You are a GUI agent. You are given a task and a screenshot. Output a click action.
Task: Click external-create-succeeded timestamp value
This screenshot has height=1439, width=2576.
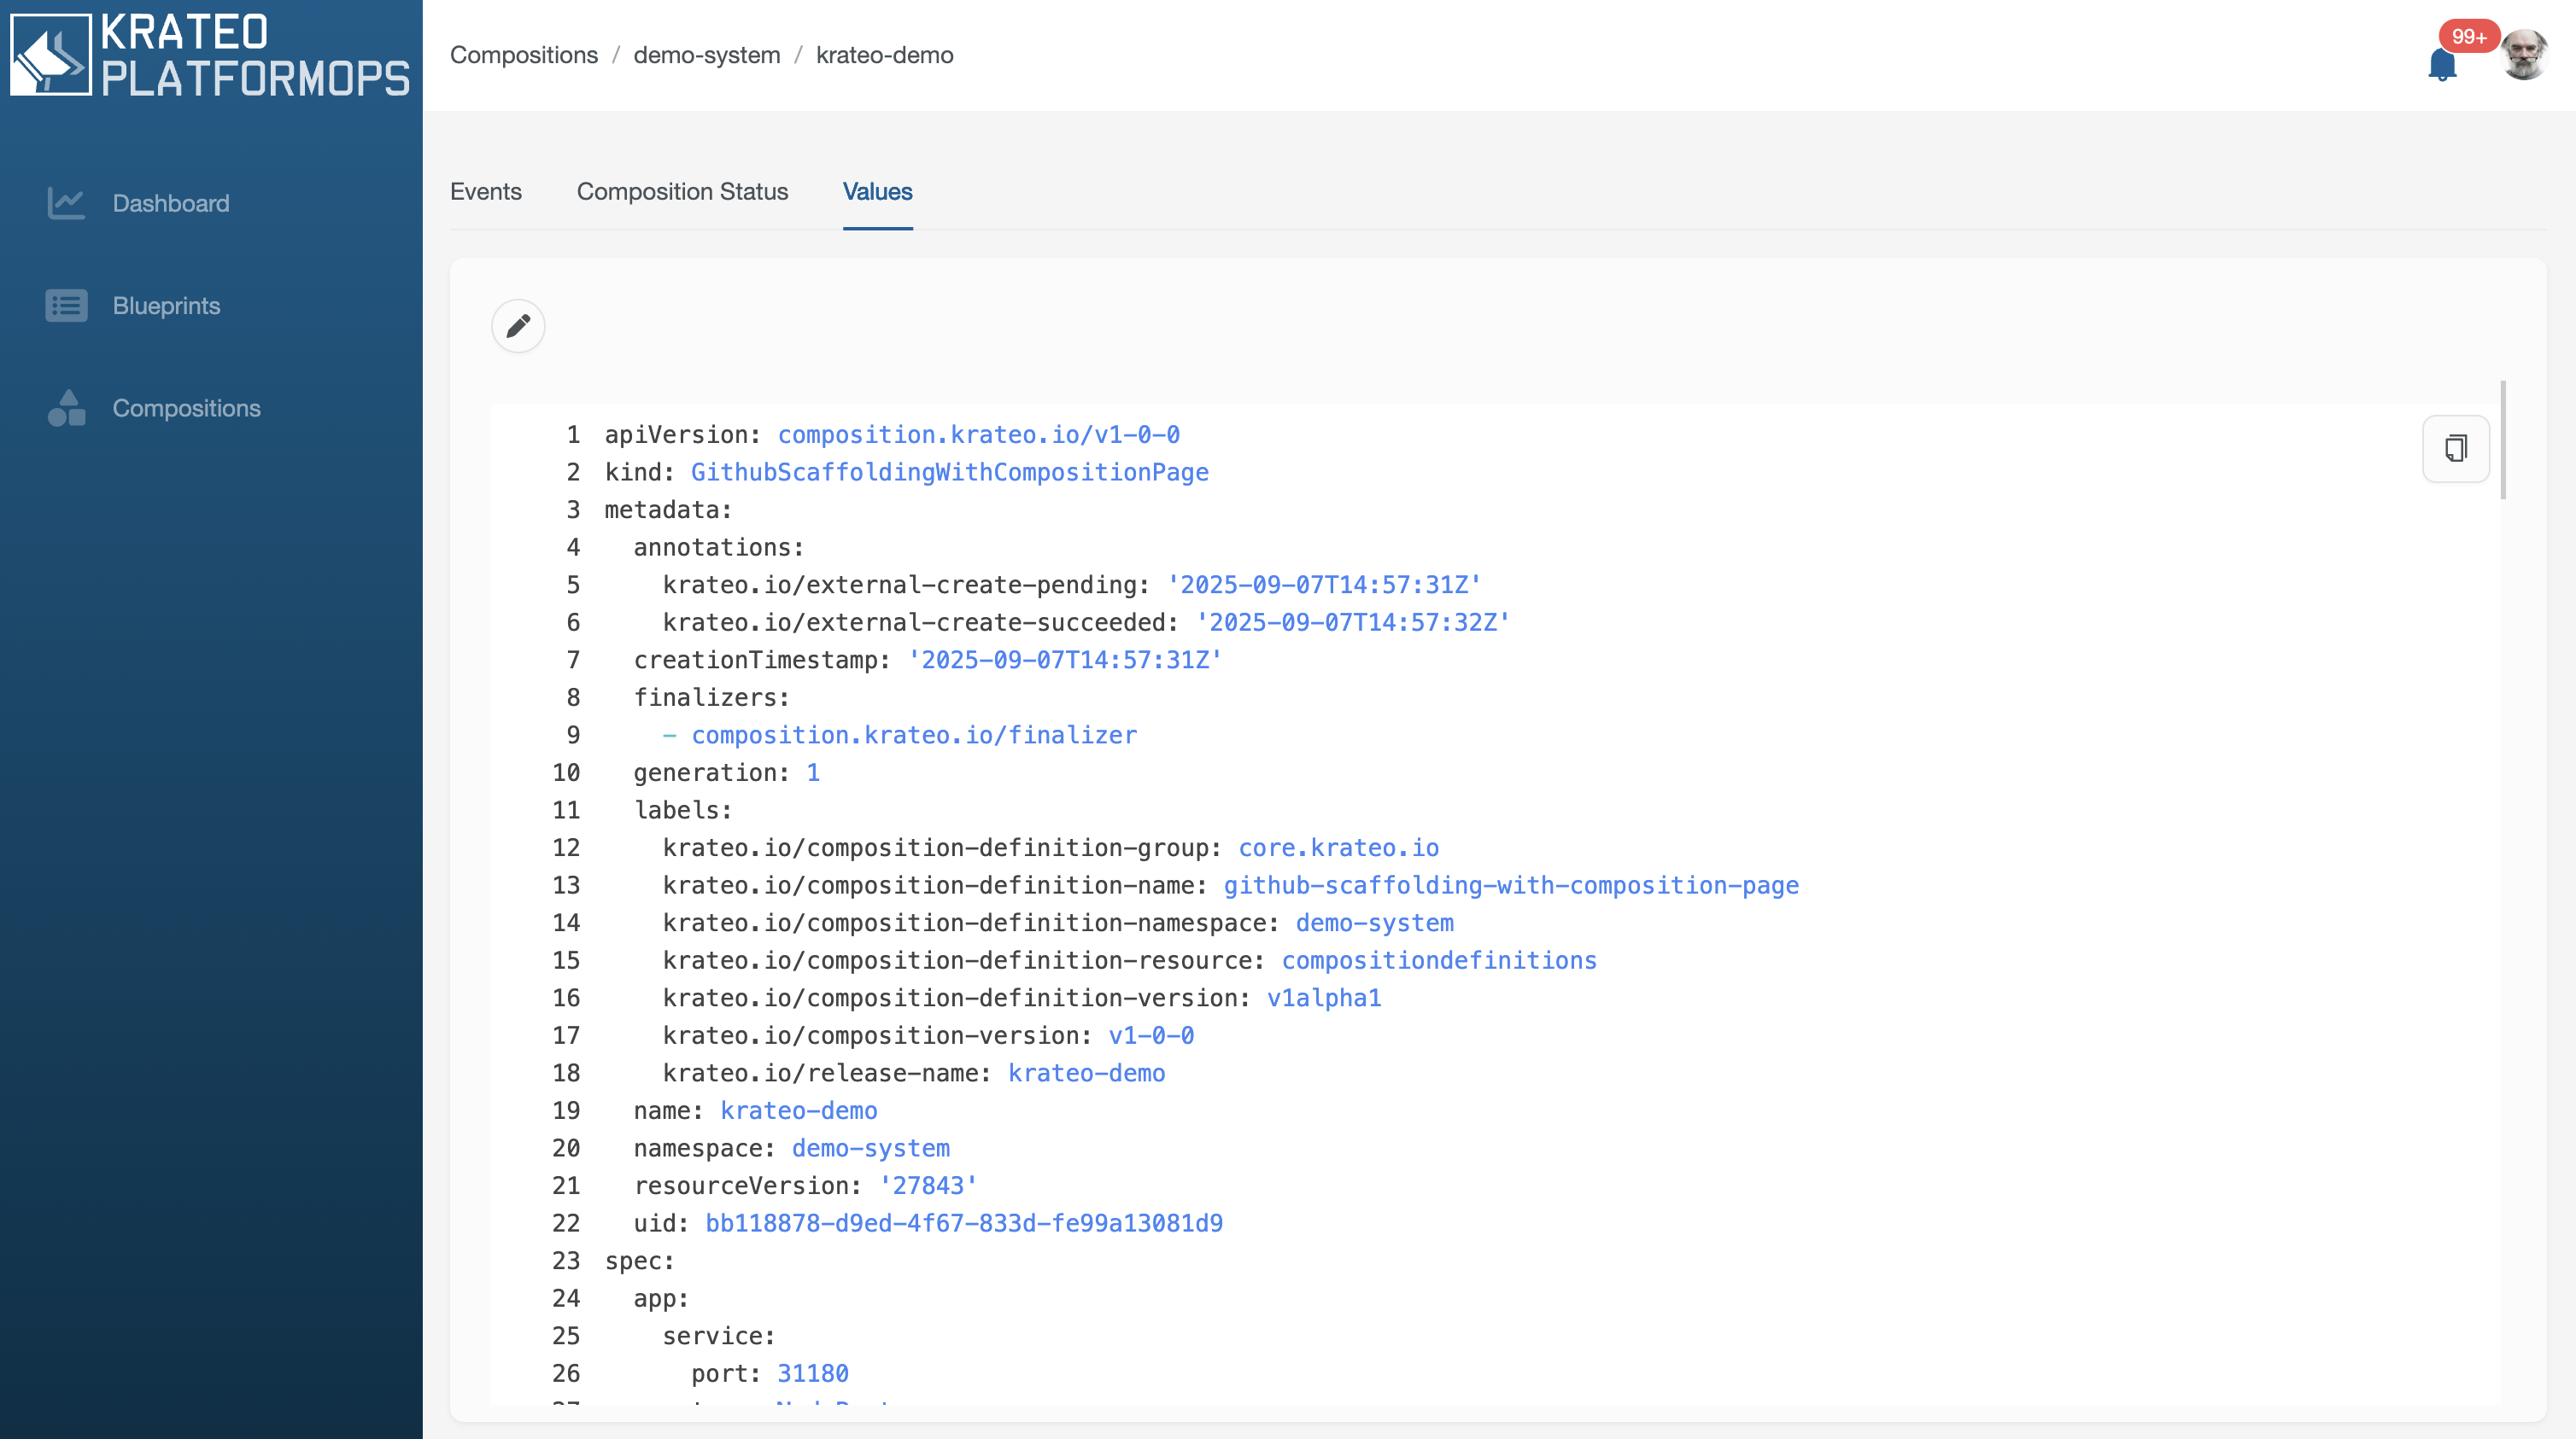coord(1353,622)
